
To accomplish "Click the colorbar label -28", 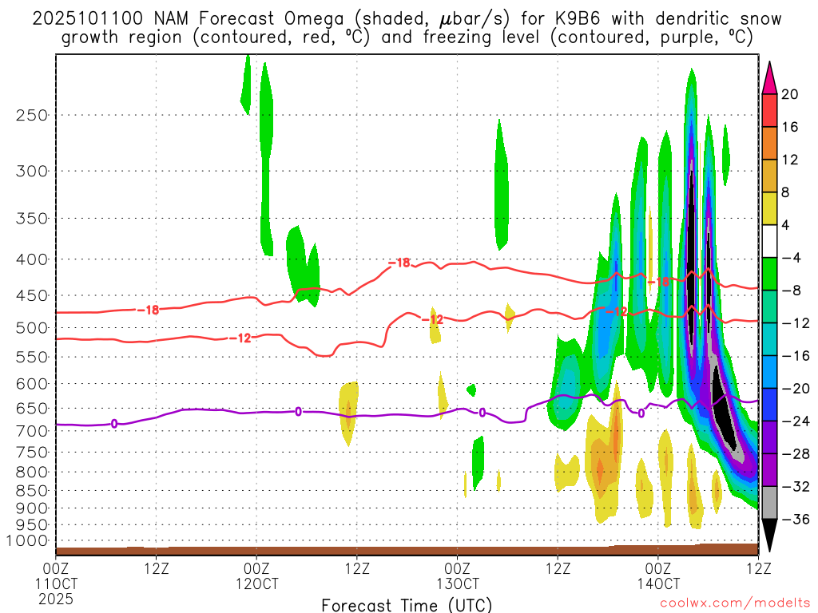I will point(796,454).
